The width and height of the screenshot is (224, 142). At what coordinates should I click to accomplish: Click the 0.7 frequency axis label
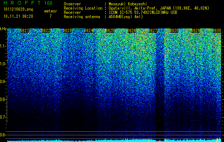coord(3,117)
